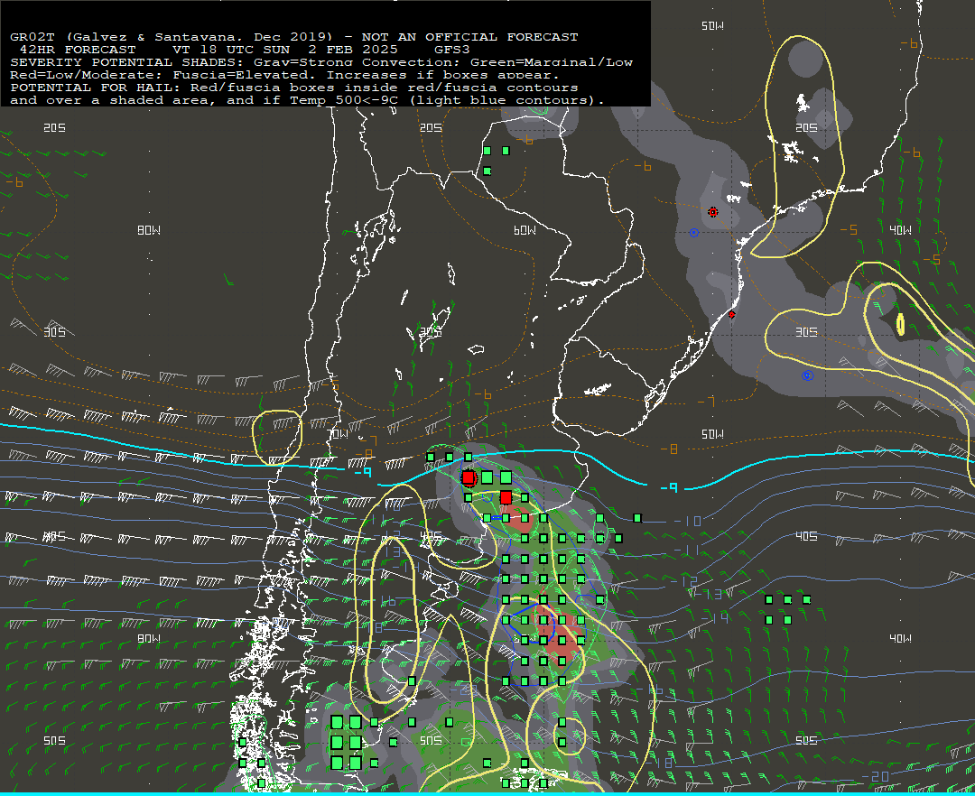Click the blue '-10' isotherm label

coord(688,521)
